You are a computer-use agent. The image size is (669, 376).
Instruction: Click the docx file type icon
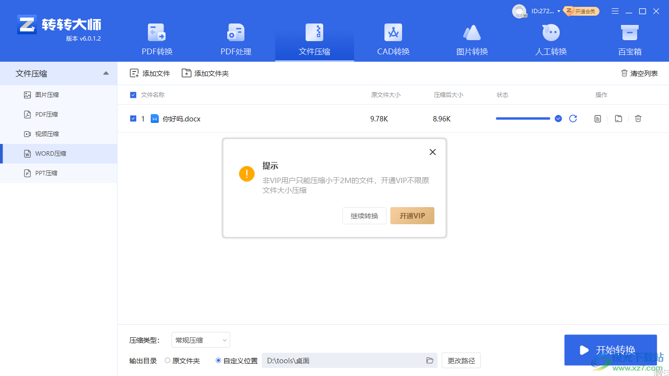point(155,118)
